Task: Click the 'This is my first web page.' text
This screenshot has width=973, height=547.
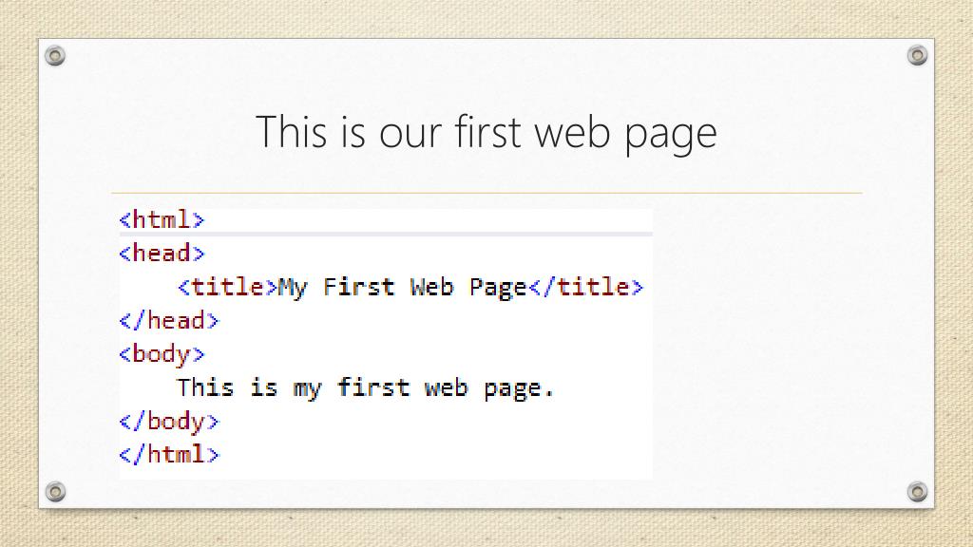Action: pos(365,388)
